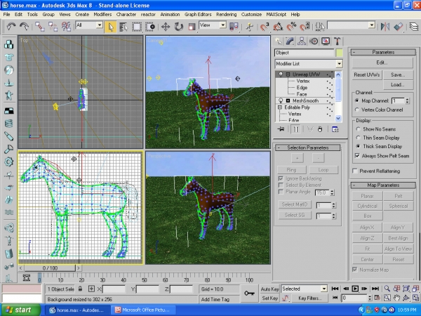Screen dimensions: 421x316
Task: Open the Graph Editors menu
Action: point(198,15)
